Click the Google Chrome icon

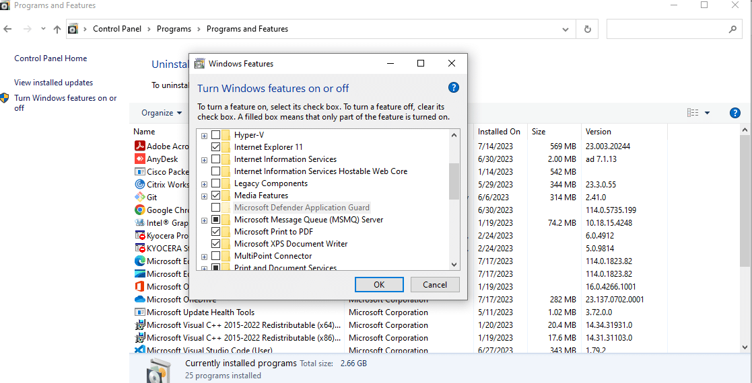139,210
